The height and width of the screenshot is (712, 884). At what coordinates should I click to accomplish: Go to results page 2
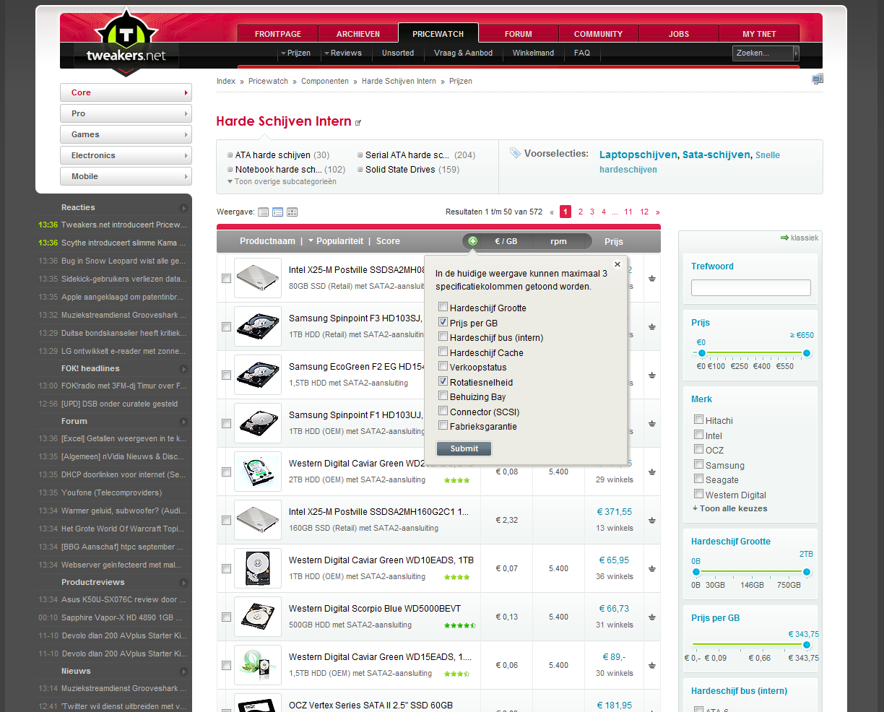pyautogui.click(x=580, y=212)
